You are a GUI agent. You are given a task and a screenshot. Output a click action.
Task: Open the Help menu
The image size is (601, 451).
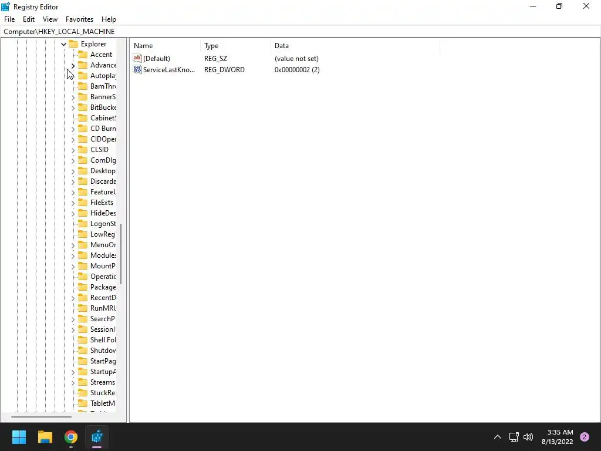[x=109, y=19]
